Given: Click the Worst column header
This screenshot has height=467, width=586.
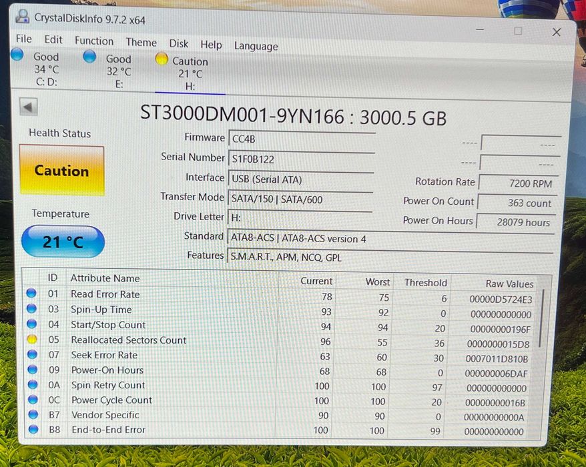Looking at the screenshot, I should coord(378,282).
